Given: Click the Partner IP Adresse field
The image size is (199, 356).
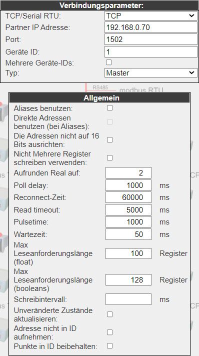Looking at the screenshot, I should pos(151,27).
